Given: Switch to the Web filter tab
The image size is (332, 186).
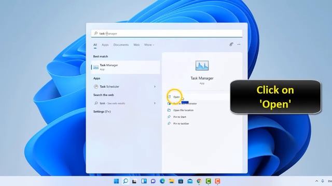Looking at the screenshot, I should pyautogui.click(x=136, y=45).
